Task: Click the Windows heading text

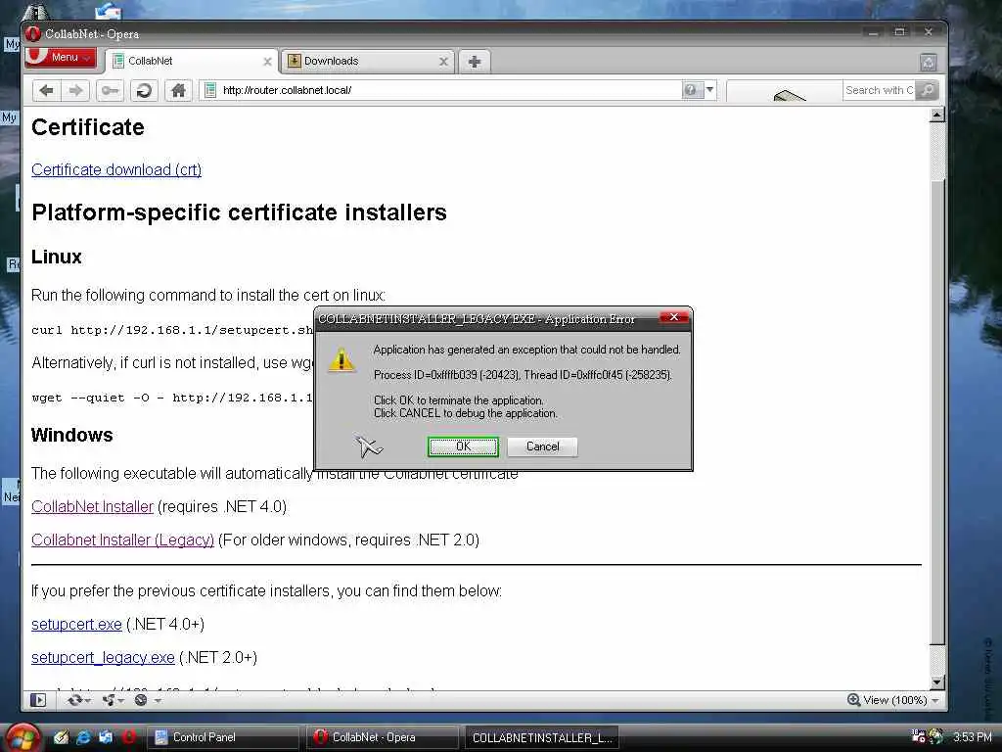Action: point(72,435)
